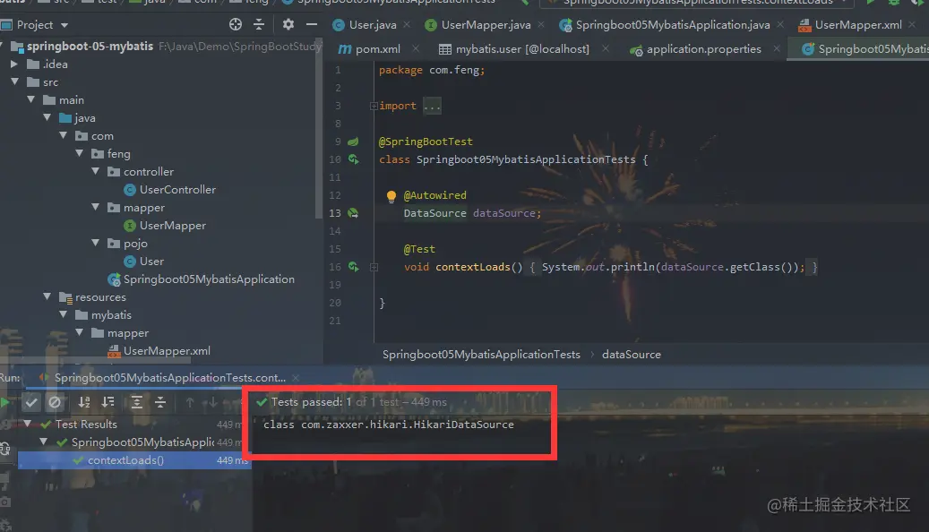
Task: Switch to the UserMapper.java tab
Action: click(x=486, y=24)
